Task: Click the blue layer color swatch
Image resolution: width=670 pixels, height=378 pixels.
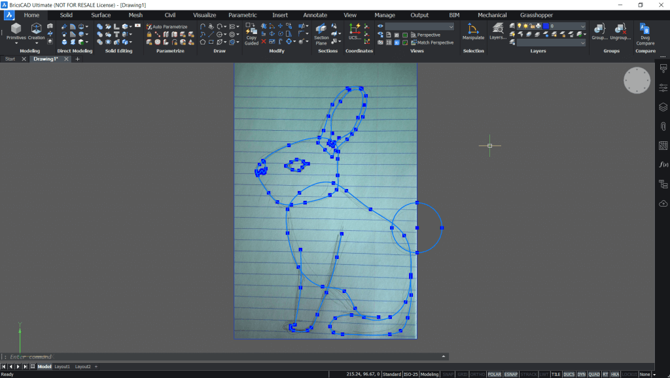Action: click(x=546, y=26)
